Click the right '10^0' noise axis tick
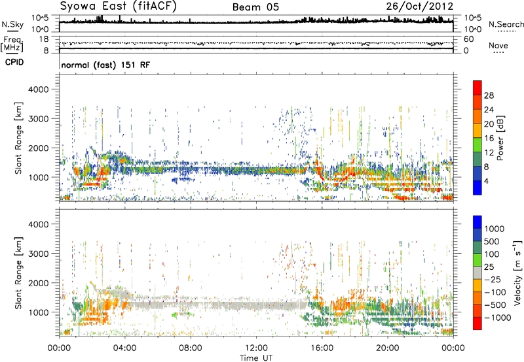The width and height of the screenshot is (524, 362). [x=472, y=29]
